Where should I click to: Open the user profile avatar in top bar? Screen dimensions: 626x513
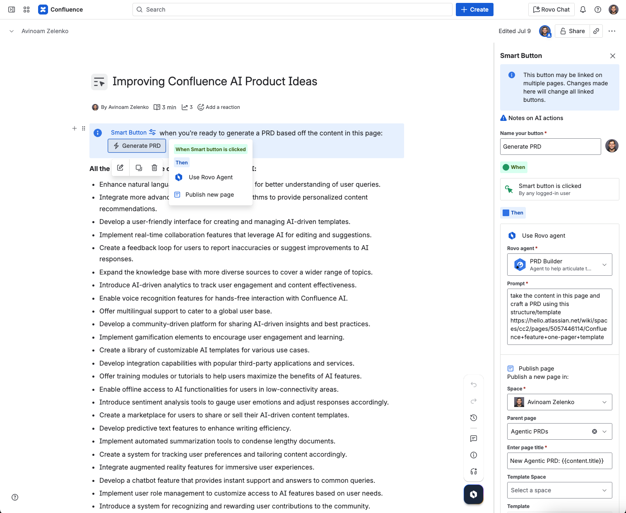pyautogui.click(x=614, y=10)
